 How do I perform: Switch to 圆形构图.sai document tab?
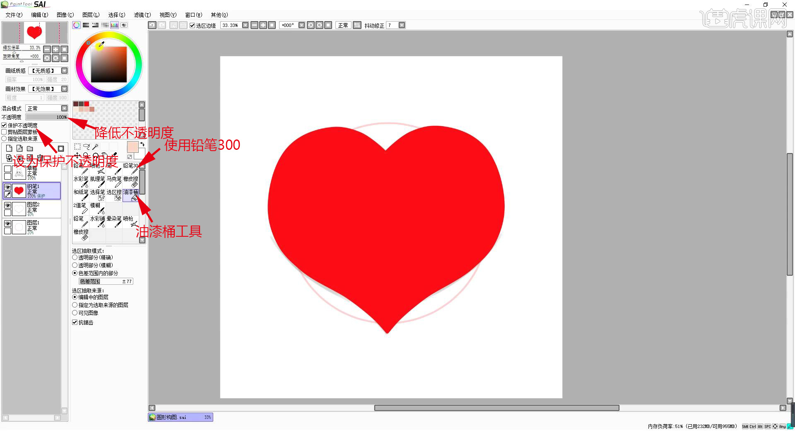(x=181, y=417)
